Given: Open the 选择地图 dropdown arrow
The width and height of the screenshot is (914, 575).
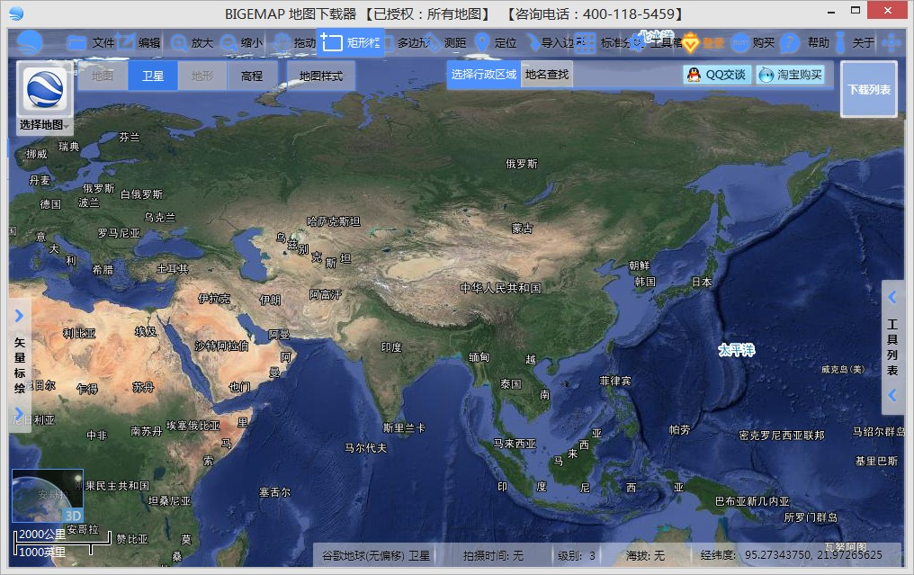Looking at the screenshot, I should 67,126.
